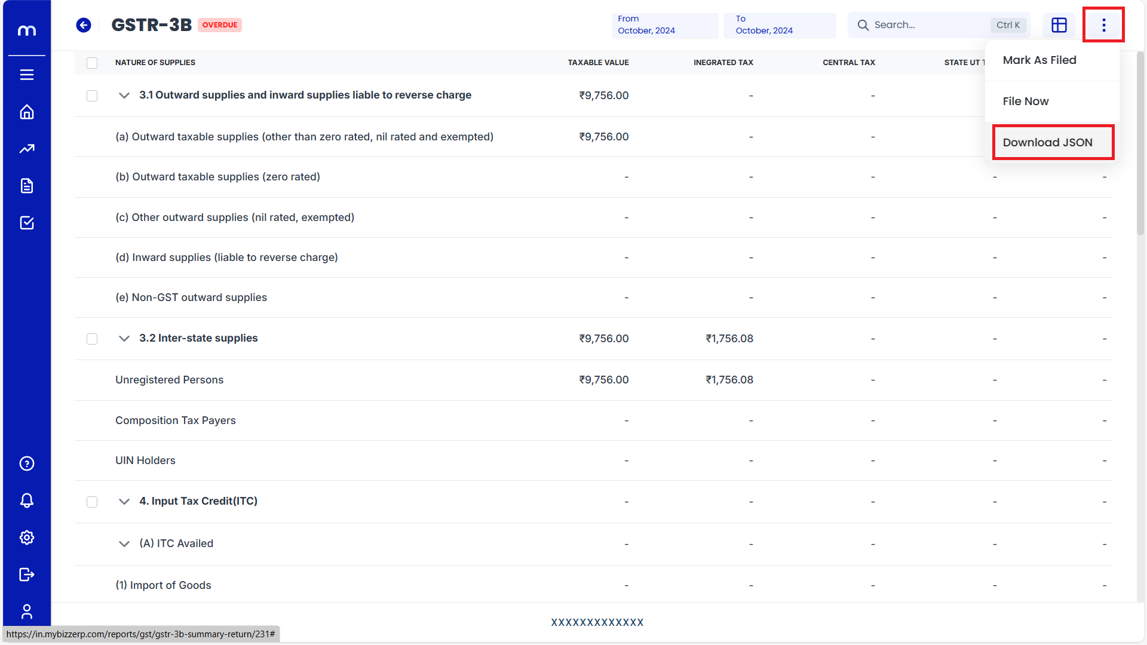
Task: Click File Now option
Action: [1026, 102]
